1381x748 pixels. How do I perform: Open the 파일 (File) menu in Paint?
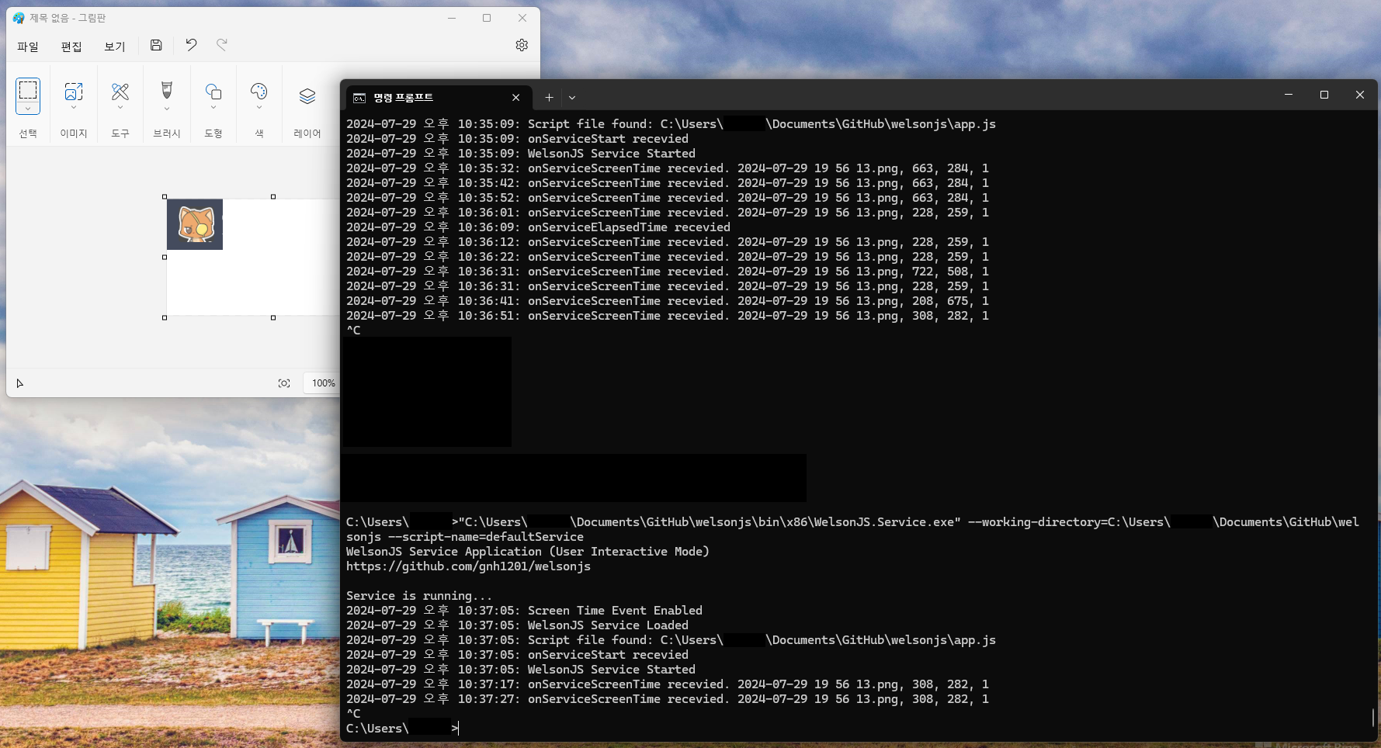point(28,47)
